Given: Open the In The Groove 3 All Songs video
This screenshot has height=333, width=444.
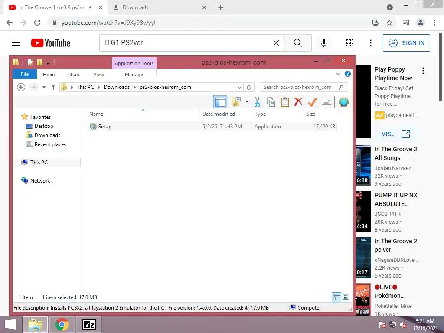Looking at the screenshot, I should pos(395,153).
